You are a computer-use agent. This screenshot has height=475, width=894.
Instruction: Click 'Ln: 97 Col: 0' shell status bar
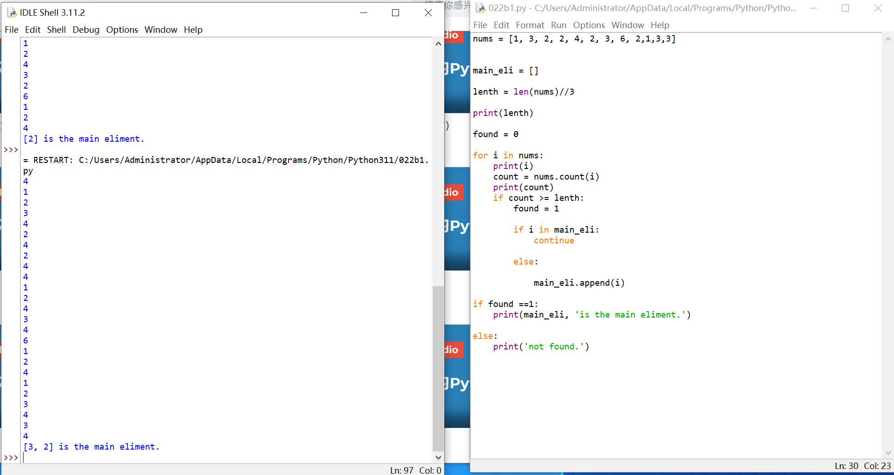(416, 470)
